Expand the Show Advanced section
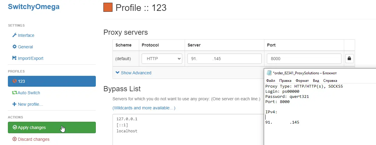Viewport: 376px width, 145px height. 133,73
